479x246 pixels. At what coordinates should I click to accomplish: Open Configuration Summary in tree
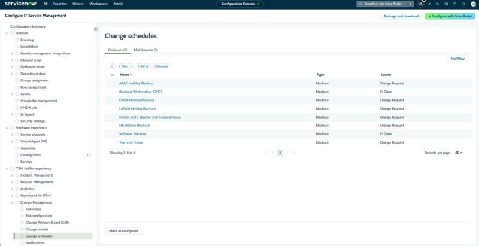(28, 26)
